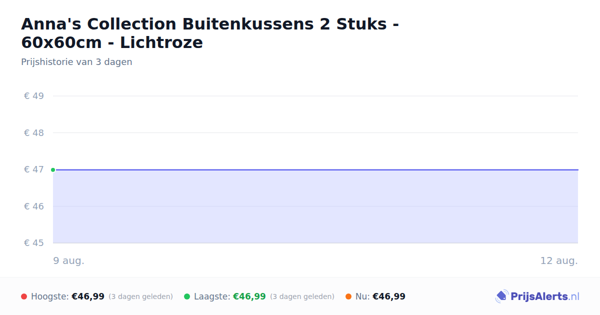The width and height of the screenshot is (600, 315).
Task: Click the € 49 y-axis label
Action: (x=34, y=96)
